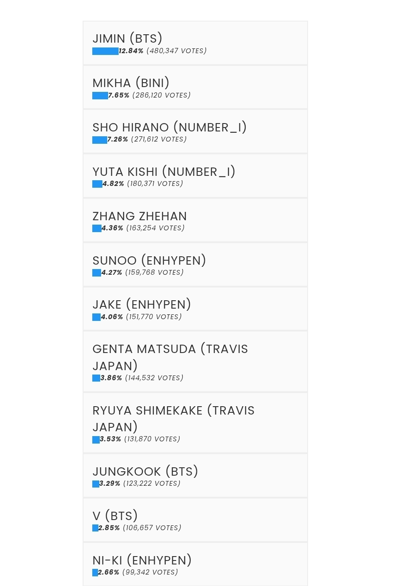Click Sho Hirano's blue 7.26% result bar

click(x=99, y=140)
